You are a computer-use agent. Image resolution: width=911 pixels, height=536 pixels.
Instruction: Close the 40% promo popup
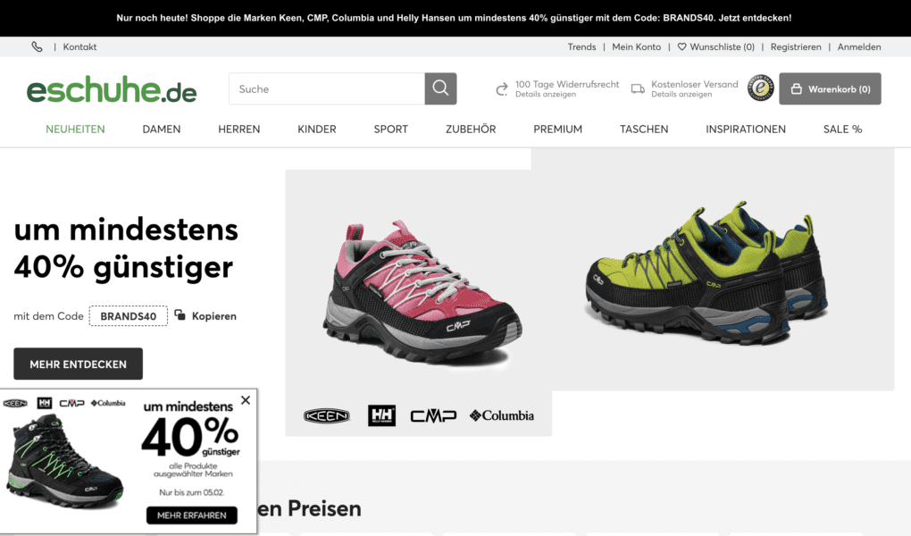tap(246, 400)
